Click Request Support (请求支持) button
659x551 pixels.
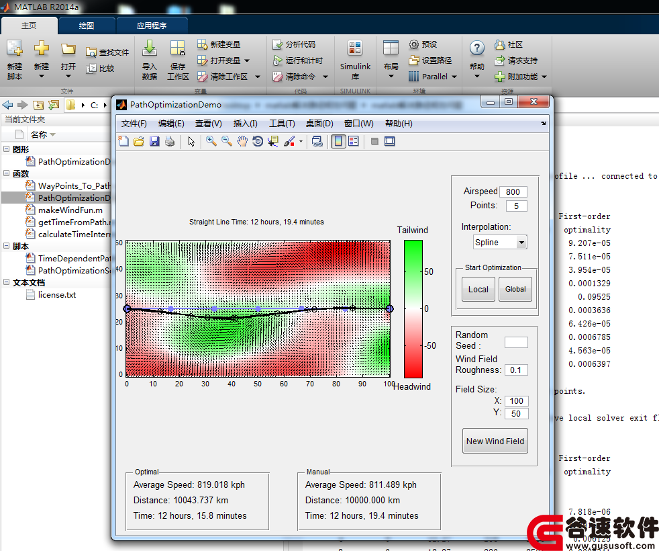(516, 60)
